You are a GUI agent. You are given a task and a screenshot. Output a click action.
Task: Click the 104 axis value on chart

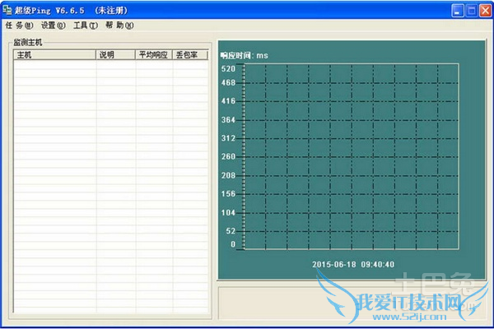click(x=228, y=213)
